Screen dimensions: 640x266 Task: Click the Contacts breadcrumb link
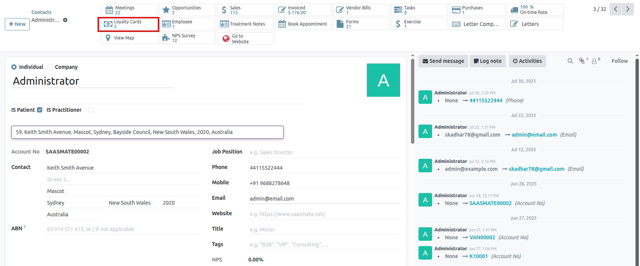tap(41, 12)
